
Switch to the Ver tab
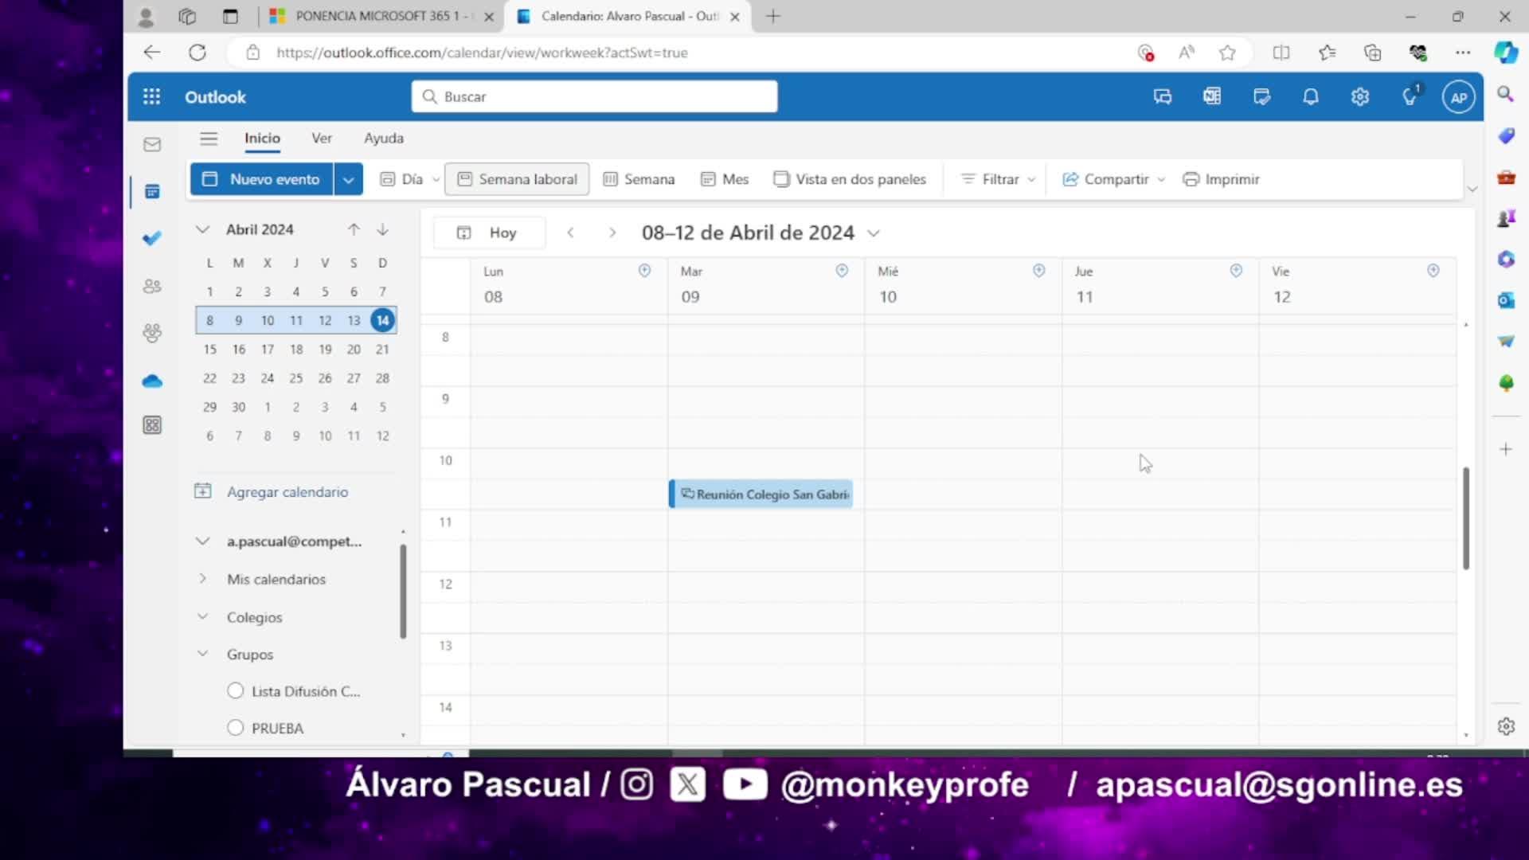pos(322,138)
